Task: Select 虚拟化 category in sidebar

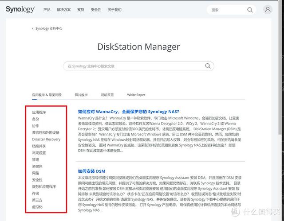Action: pos(37,207)
